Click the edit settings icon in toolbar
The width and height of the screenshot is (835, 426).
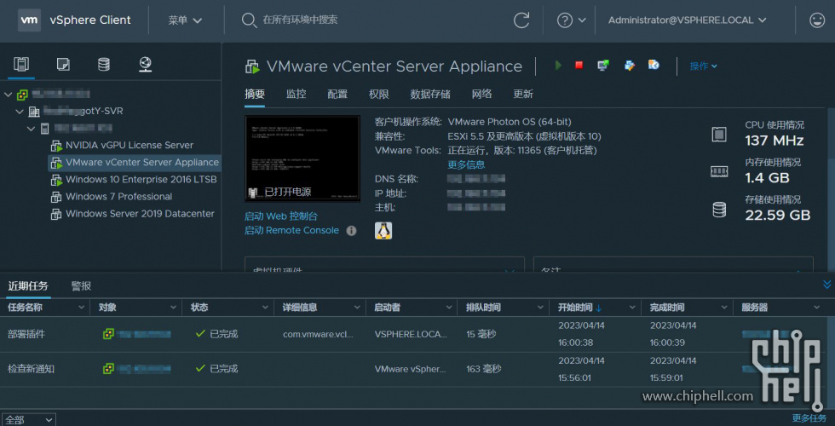point(630,66)
